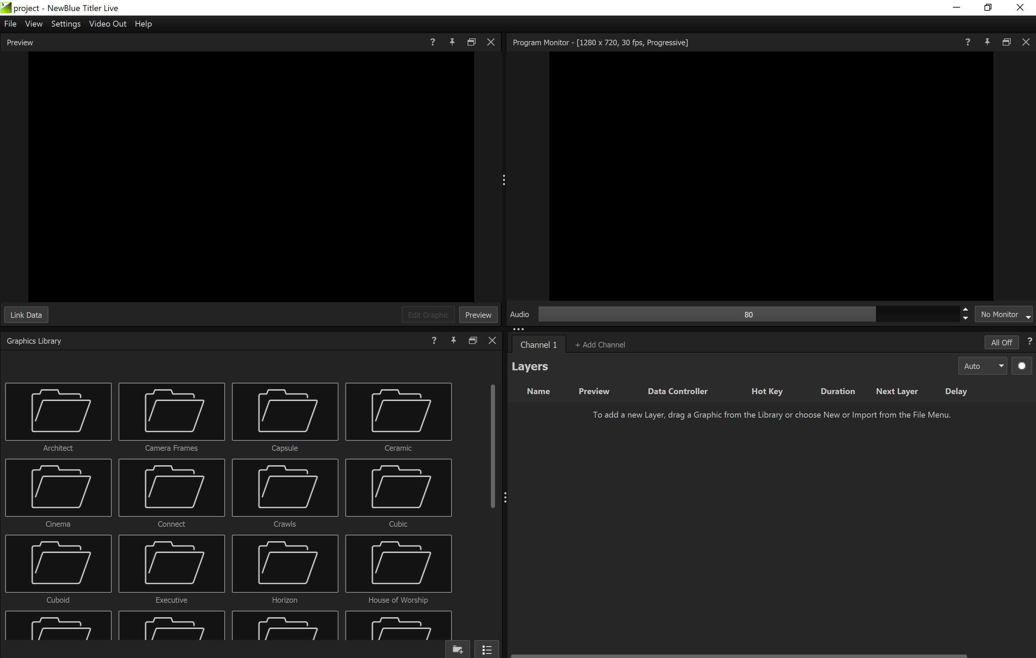This screenshot has height=658, width=1036.
Task: Undock the Program Monitor panel
Action: (1006, 42)
